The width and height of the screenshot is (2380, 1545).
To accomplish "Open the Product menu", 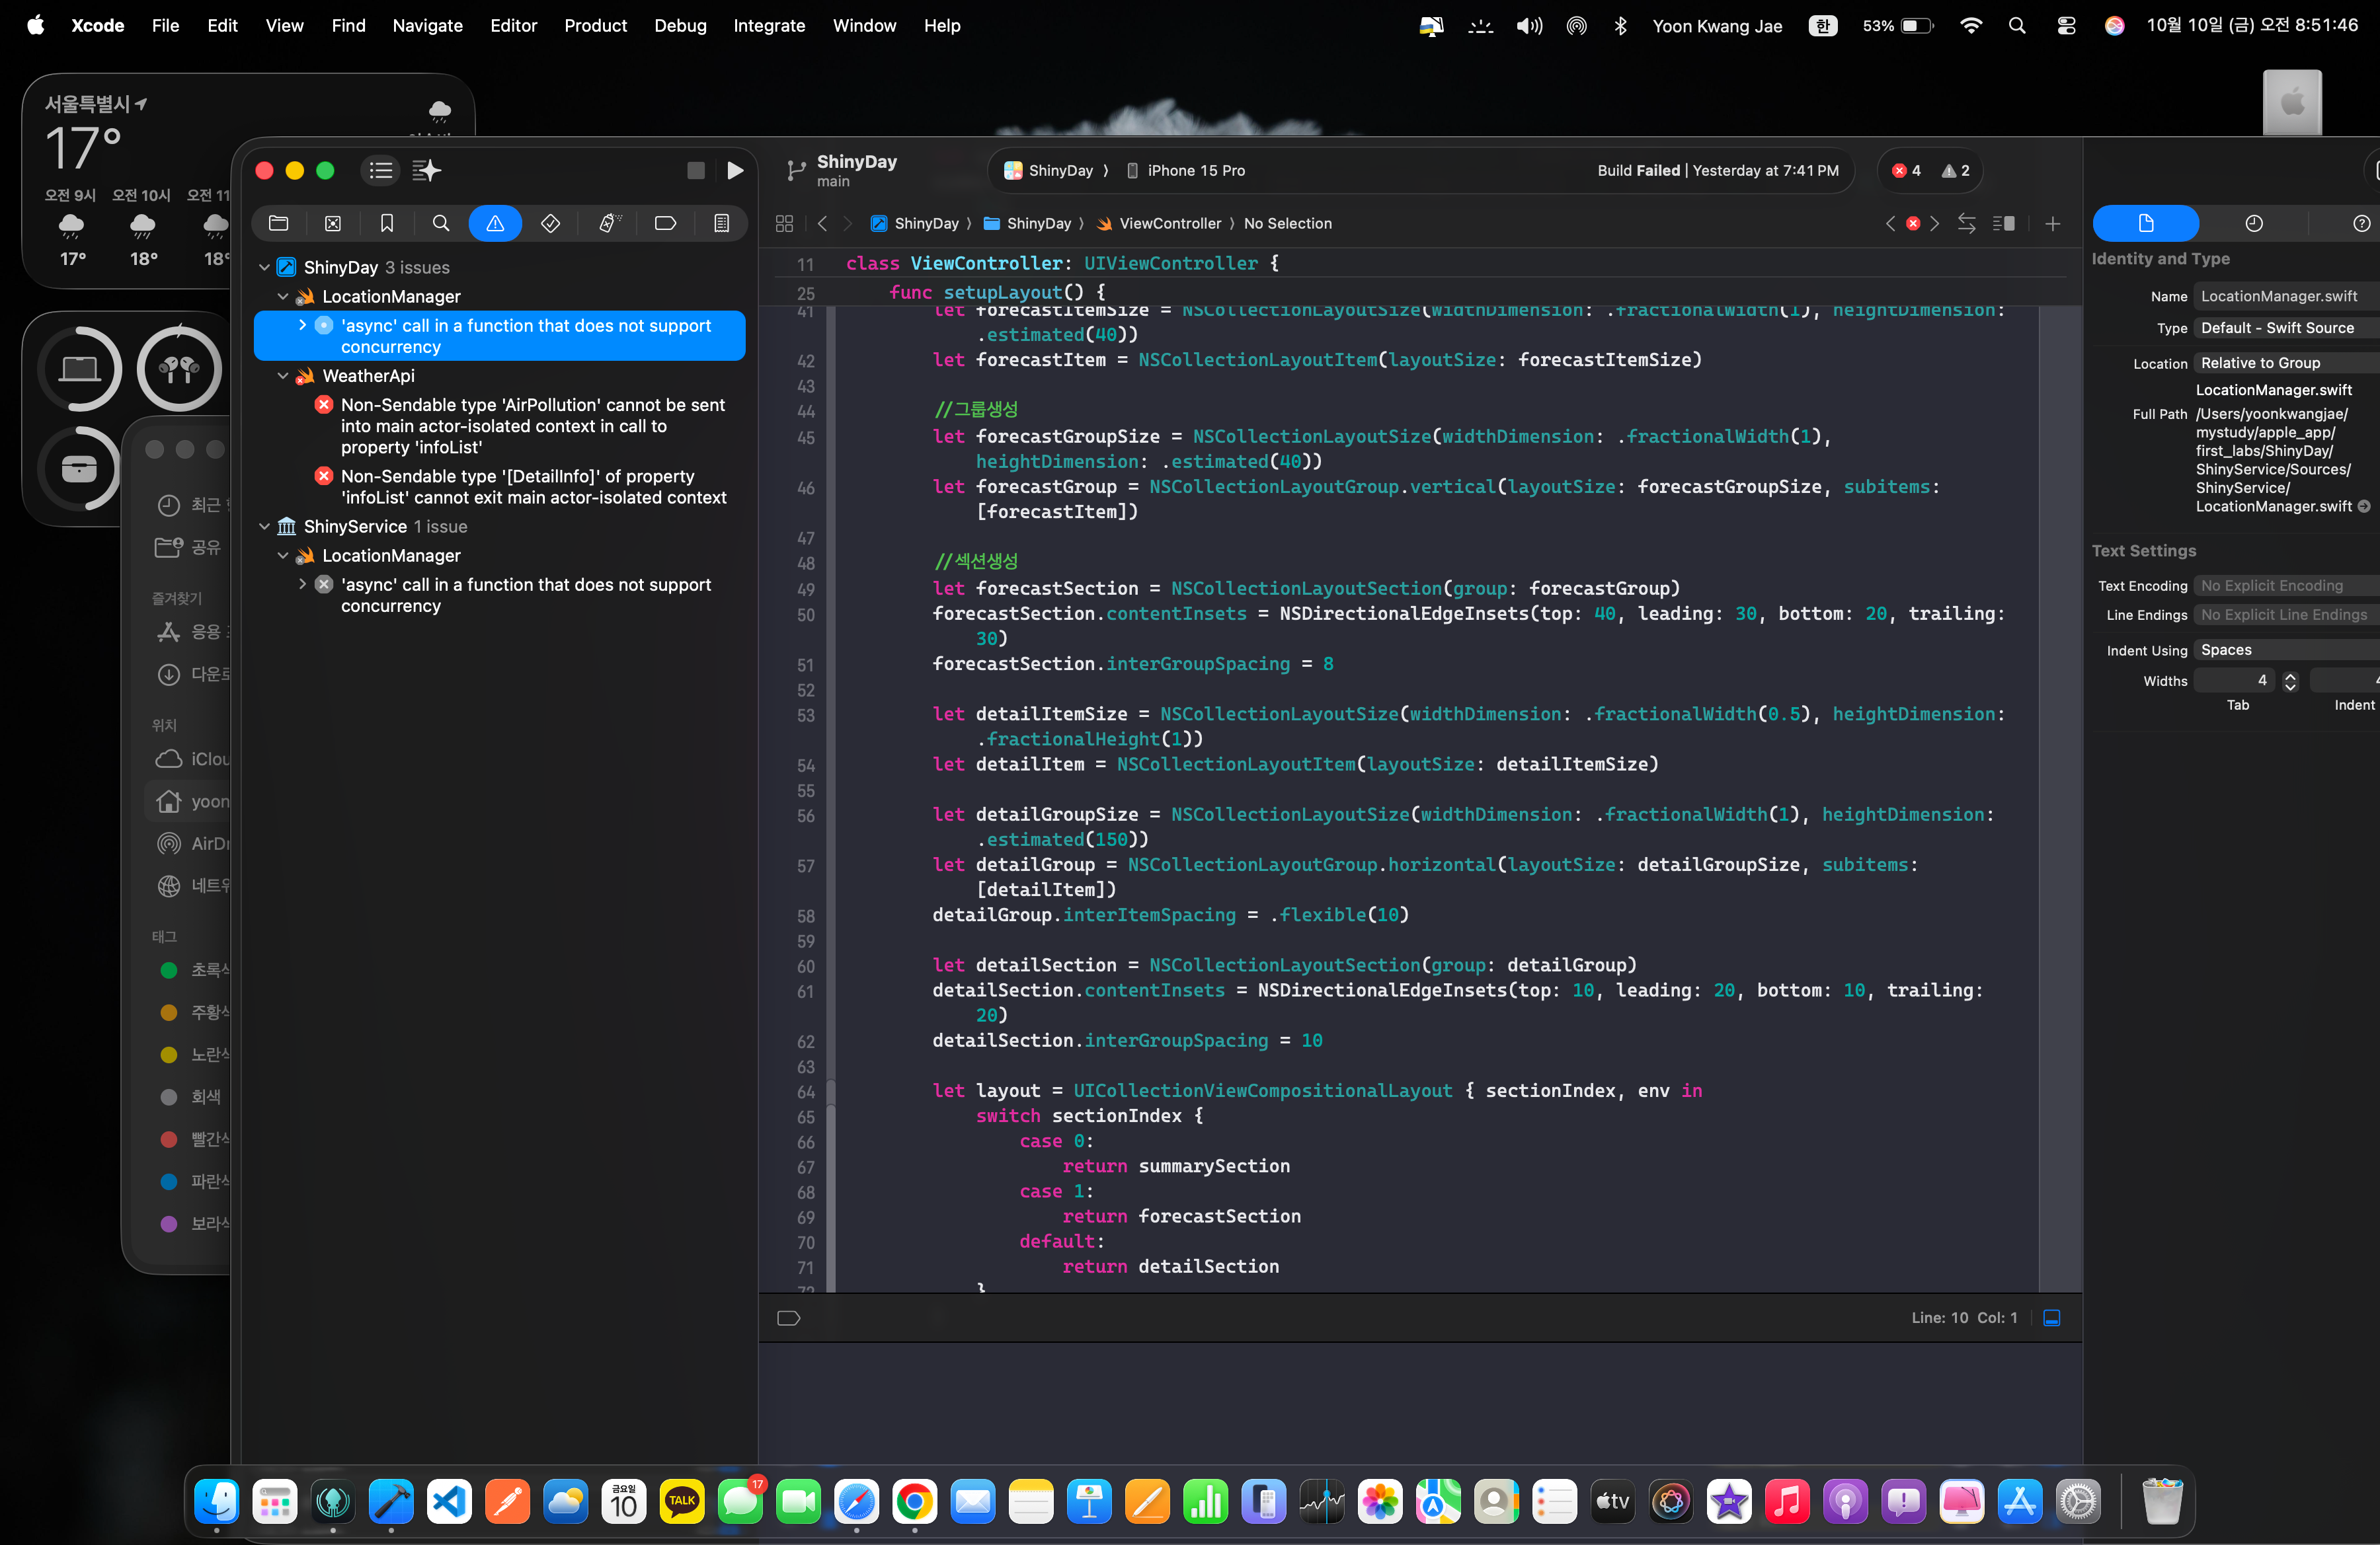I will coord(595,26).
